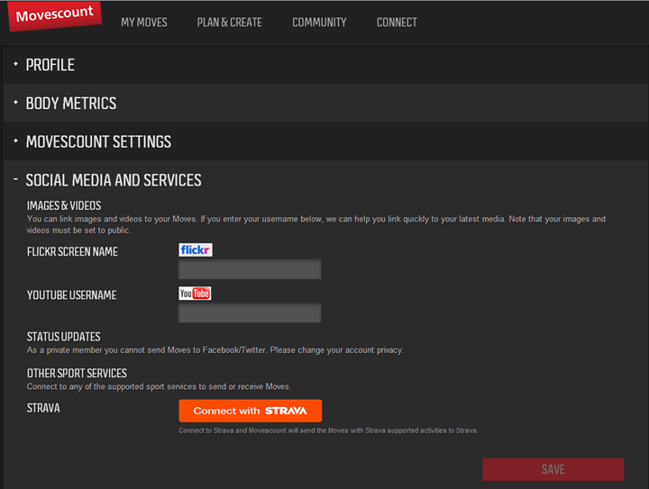649x489 pixels.
Task: Click the Other Sport Services heading
Action: pos(77,373)
